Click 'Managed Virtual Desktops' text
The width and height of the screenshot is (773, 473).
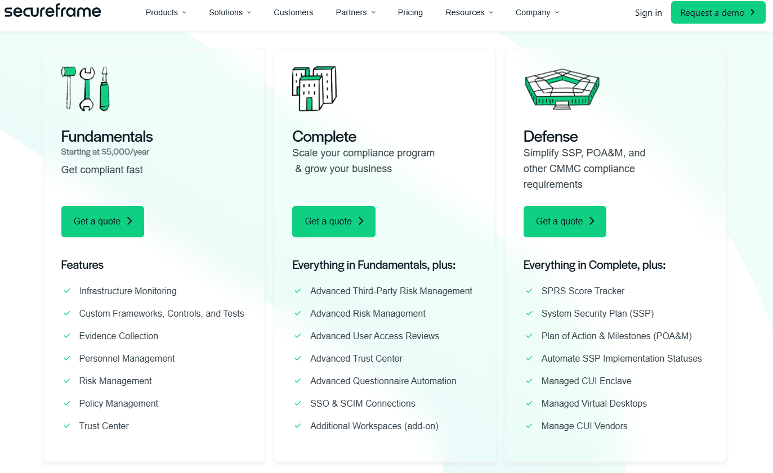click(x=594, y=403)
